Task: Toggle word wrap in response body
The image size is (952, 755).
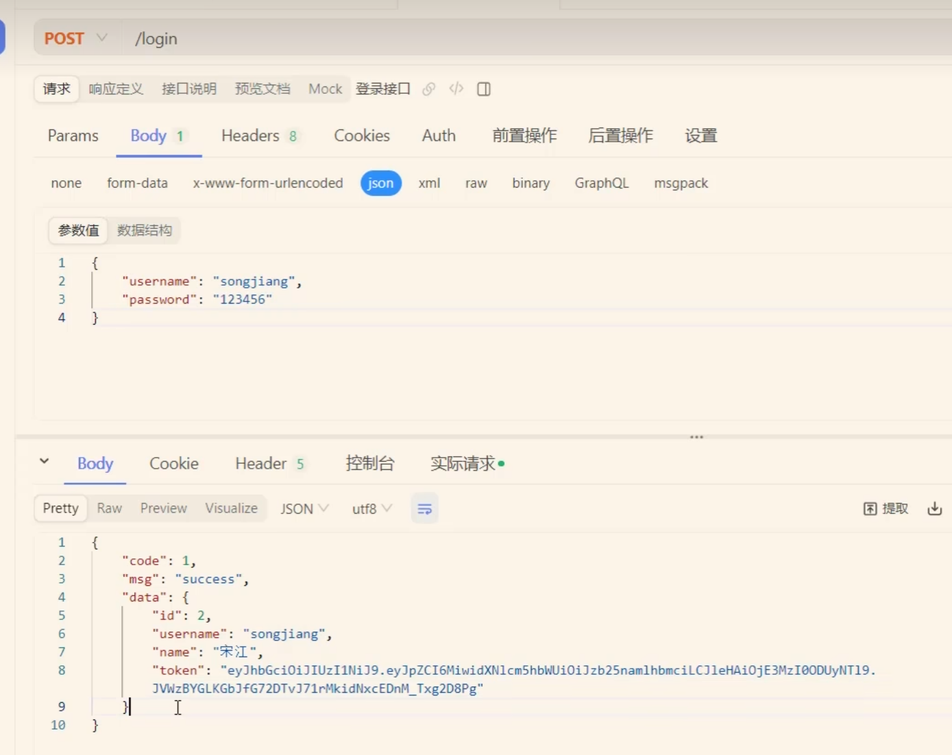Action: [x=424, y=509]
